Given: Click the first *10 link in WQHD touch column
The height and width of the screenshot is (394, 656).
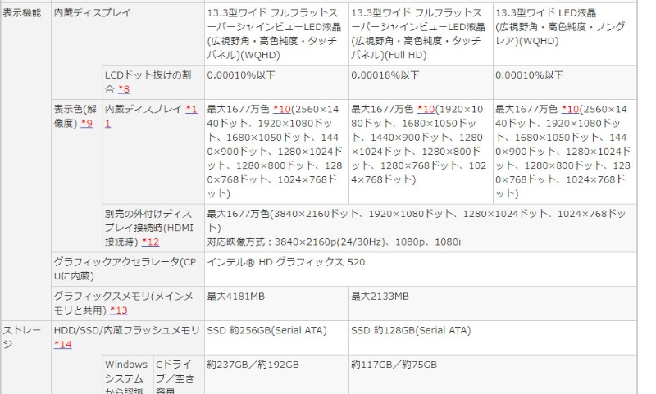Looking at the screenshot, I should pyautogui.click(x=281, y=109).
